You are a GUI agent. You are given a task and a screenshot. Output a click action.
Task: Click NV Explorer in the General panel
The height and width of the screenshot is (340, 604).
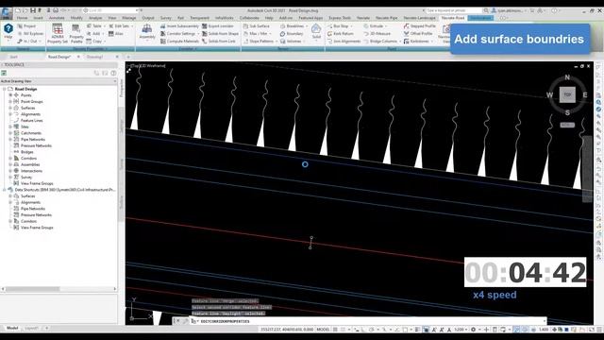[x=30, y=34]
